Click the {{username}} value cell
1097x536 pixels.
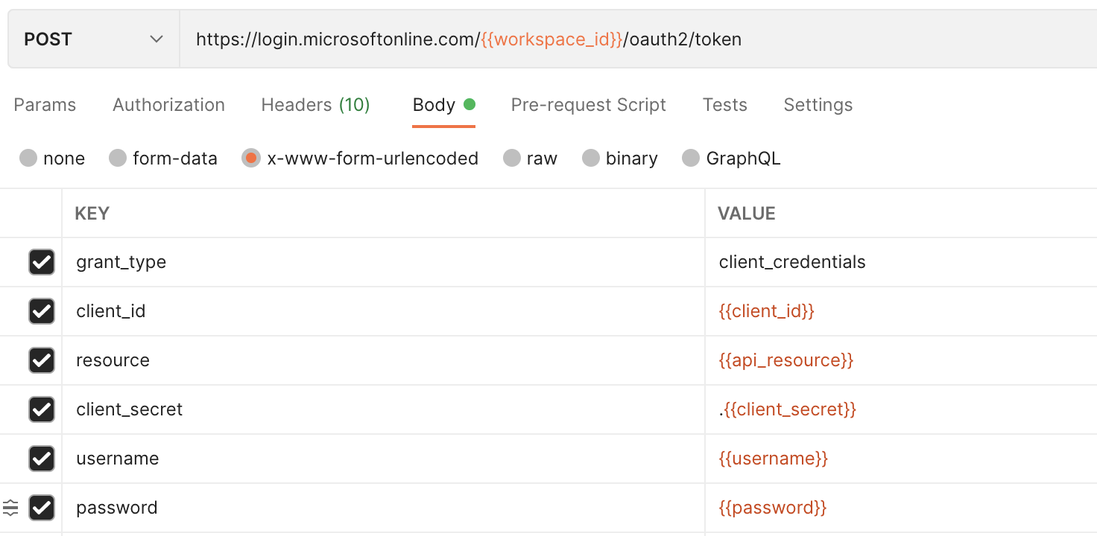coord(901,459)
